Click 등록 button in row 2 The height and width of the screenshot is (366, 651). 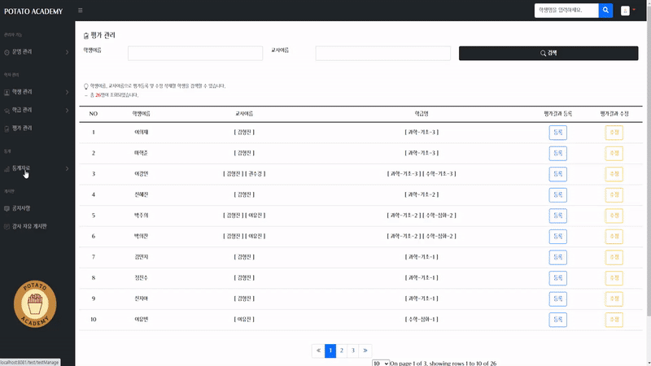(557, 153)
